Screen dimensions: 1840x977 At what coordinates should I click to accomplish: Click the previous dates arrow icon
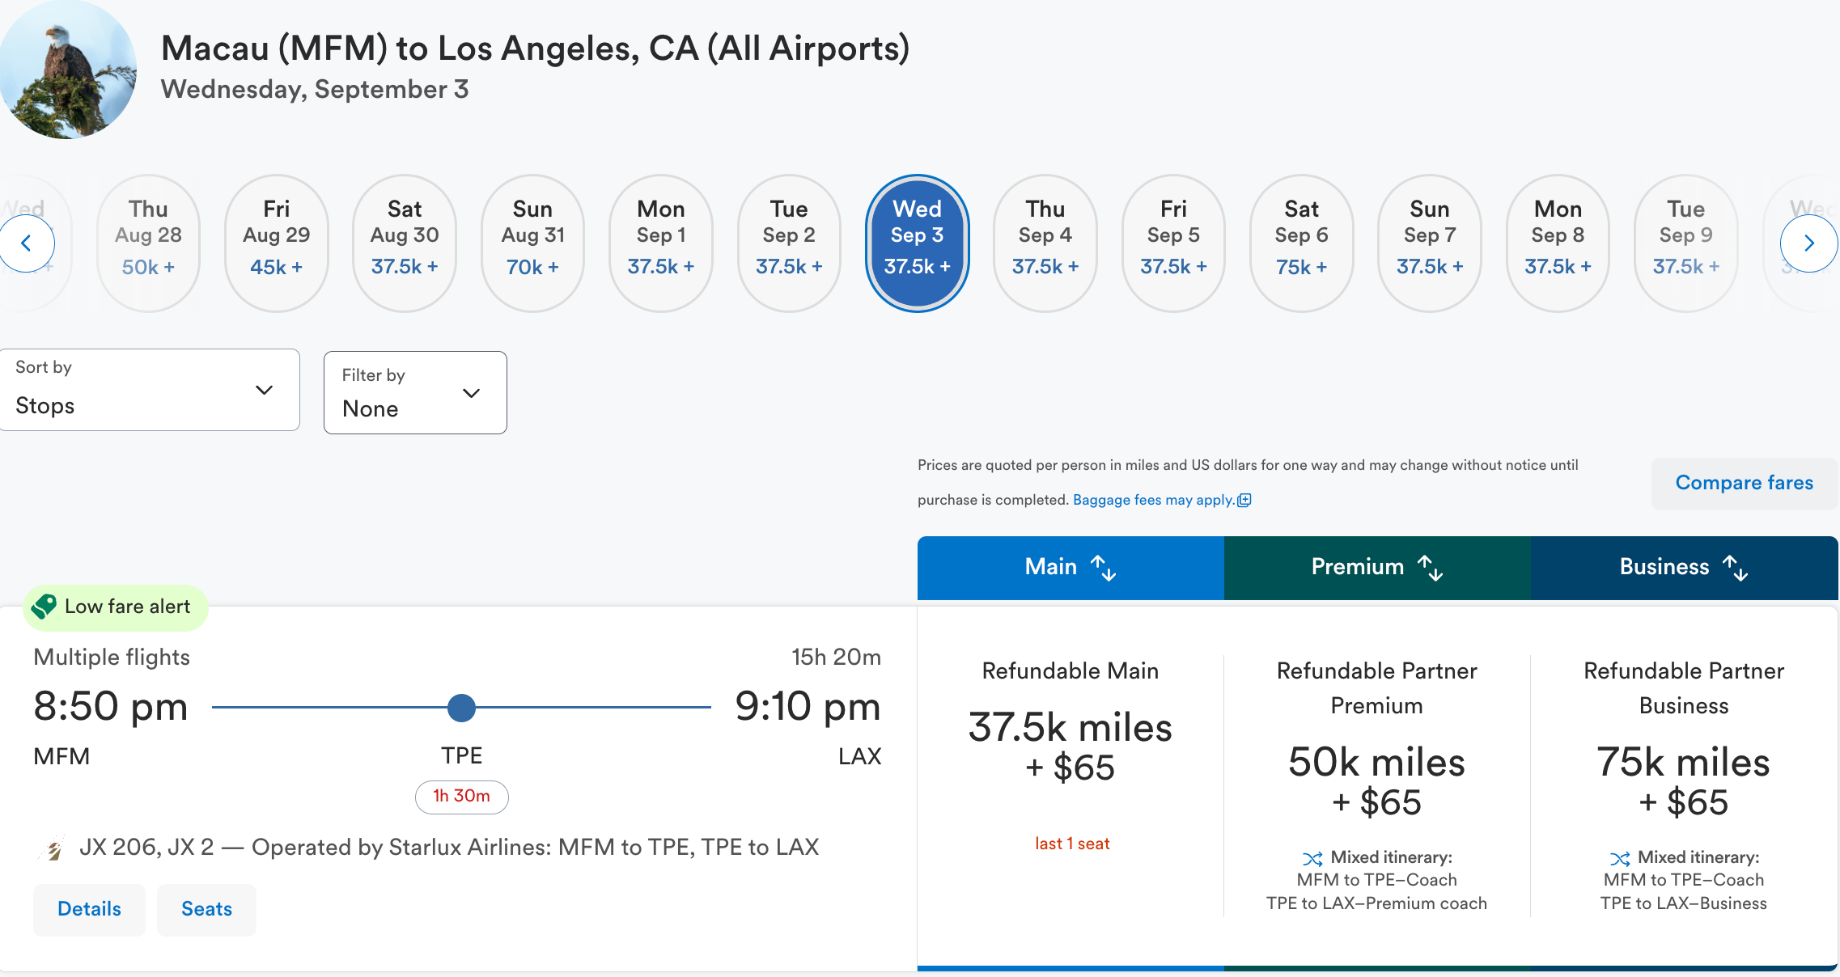27,243
